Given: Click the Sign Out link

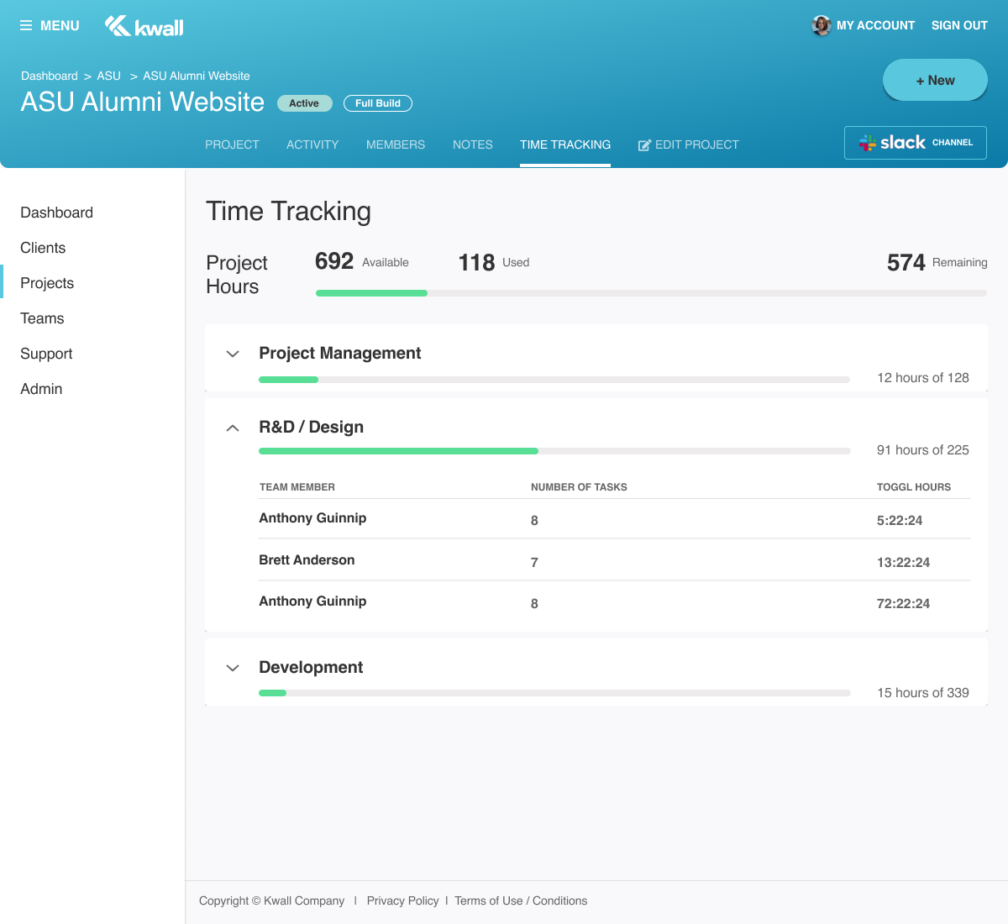Looking at the screenshot, I should 959,26.
